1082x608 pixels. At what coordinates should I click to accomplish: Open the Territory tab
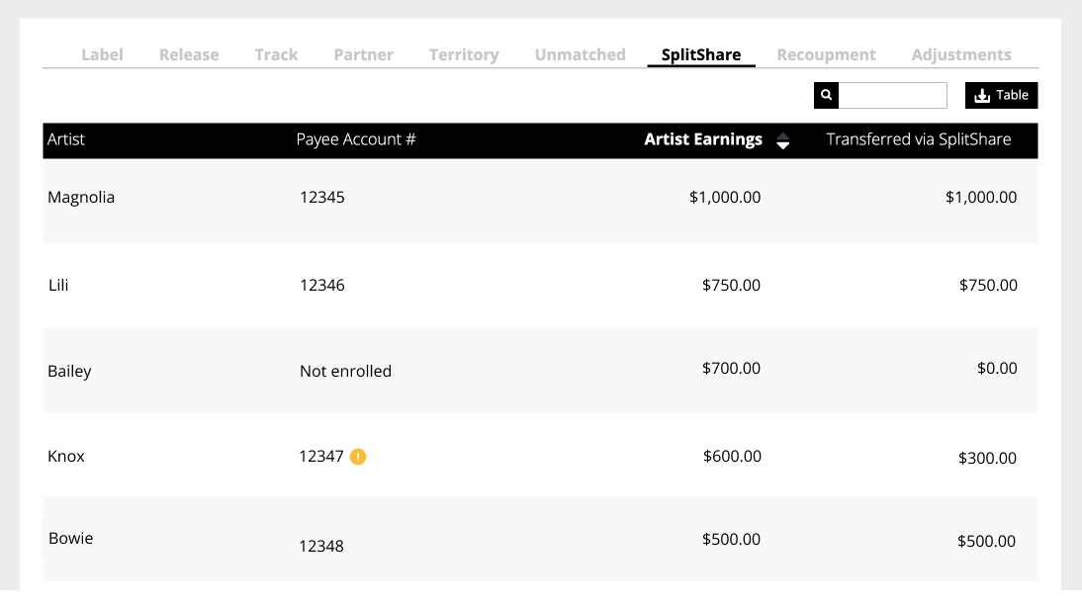pyautogui.click(x=464, y=54)
